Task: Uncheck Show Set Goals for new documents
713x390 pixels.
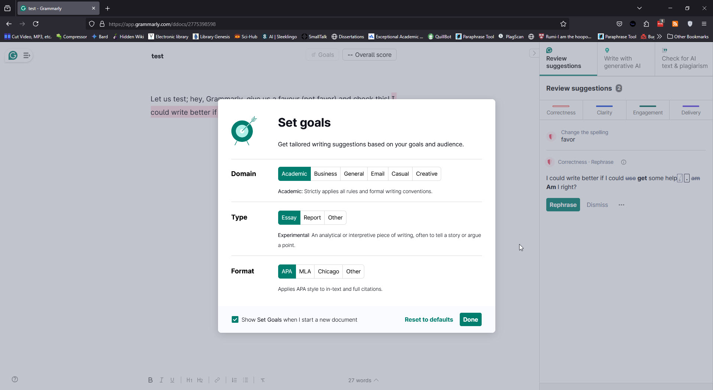Action: (x=235, y=319)
